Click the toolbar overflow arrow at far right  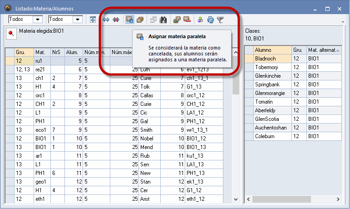click(343, 22)
